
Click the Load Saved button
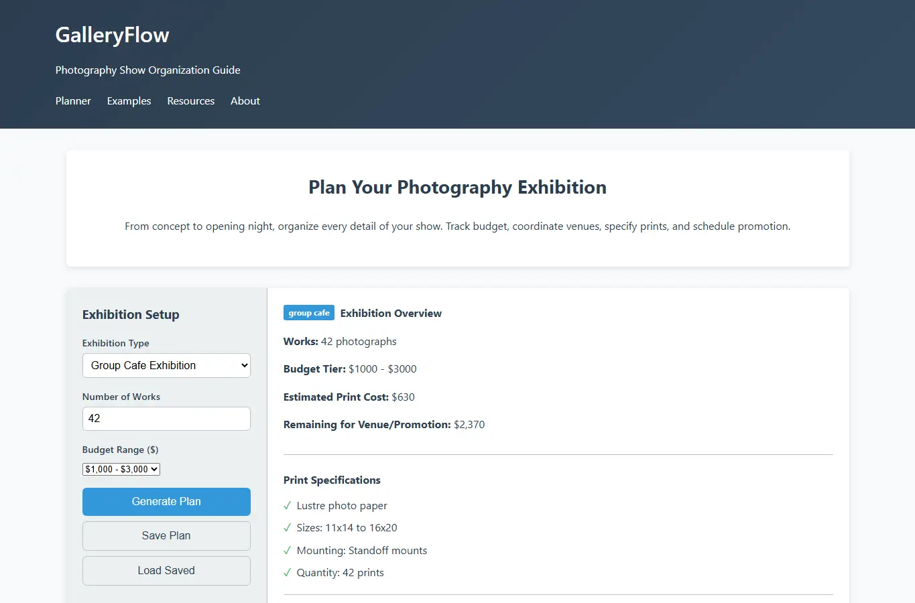click(x=166, y=571)
